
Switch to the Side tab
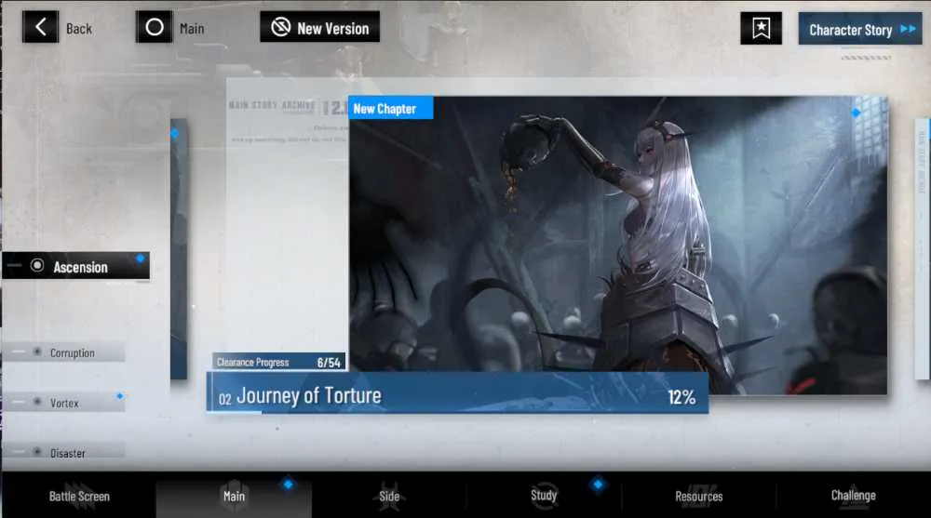point(389,496)
